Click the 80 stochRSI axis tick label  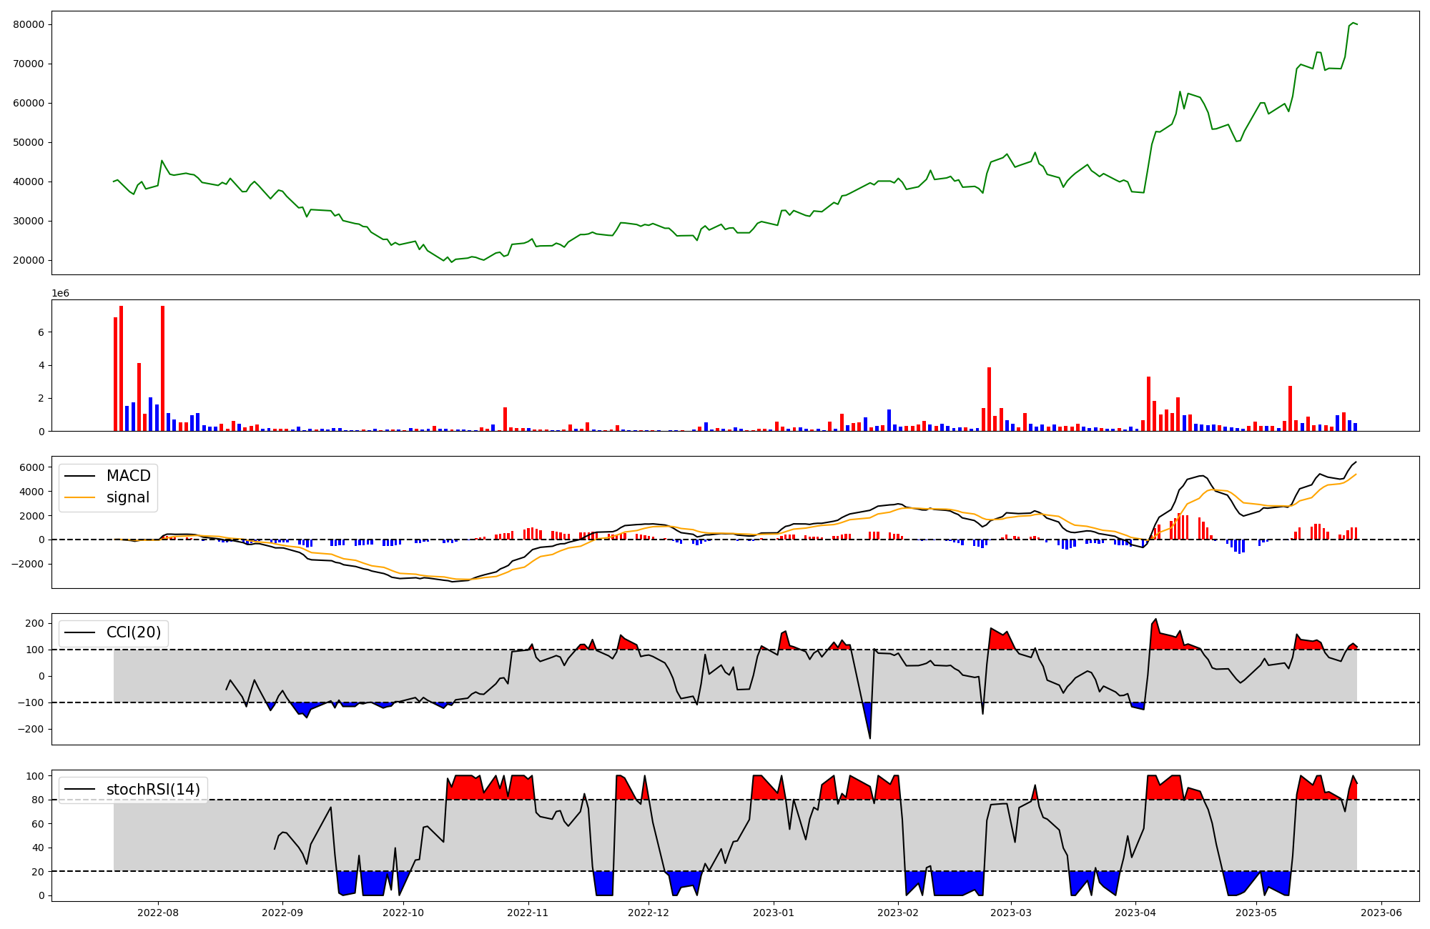click(x=38, y=800)
